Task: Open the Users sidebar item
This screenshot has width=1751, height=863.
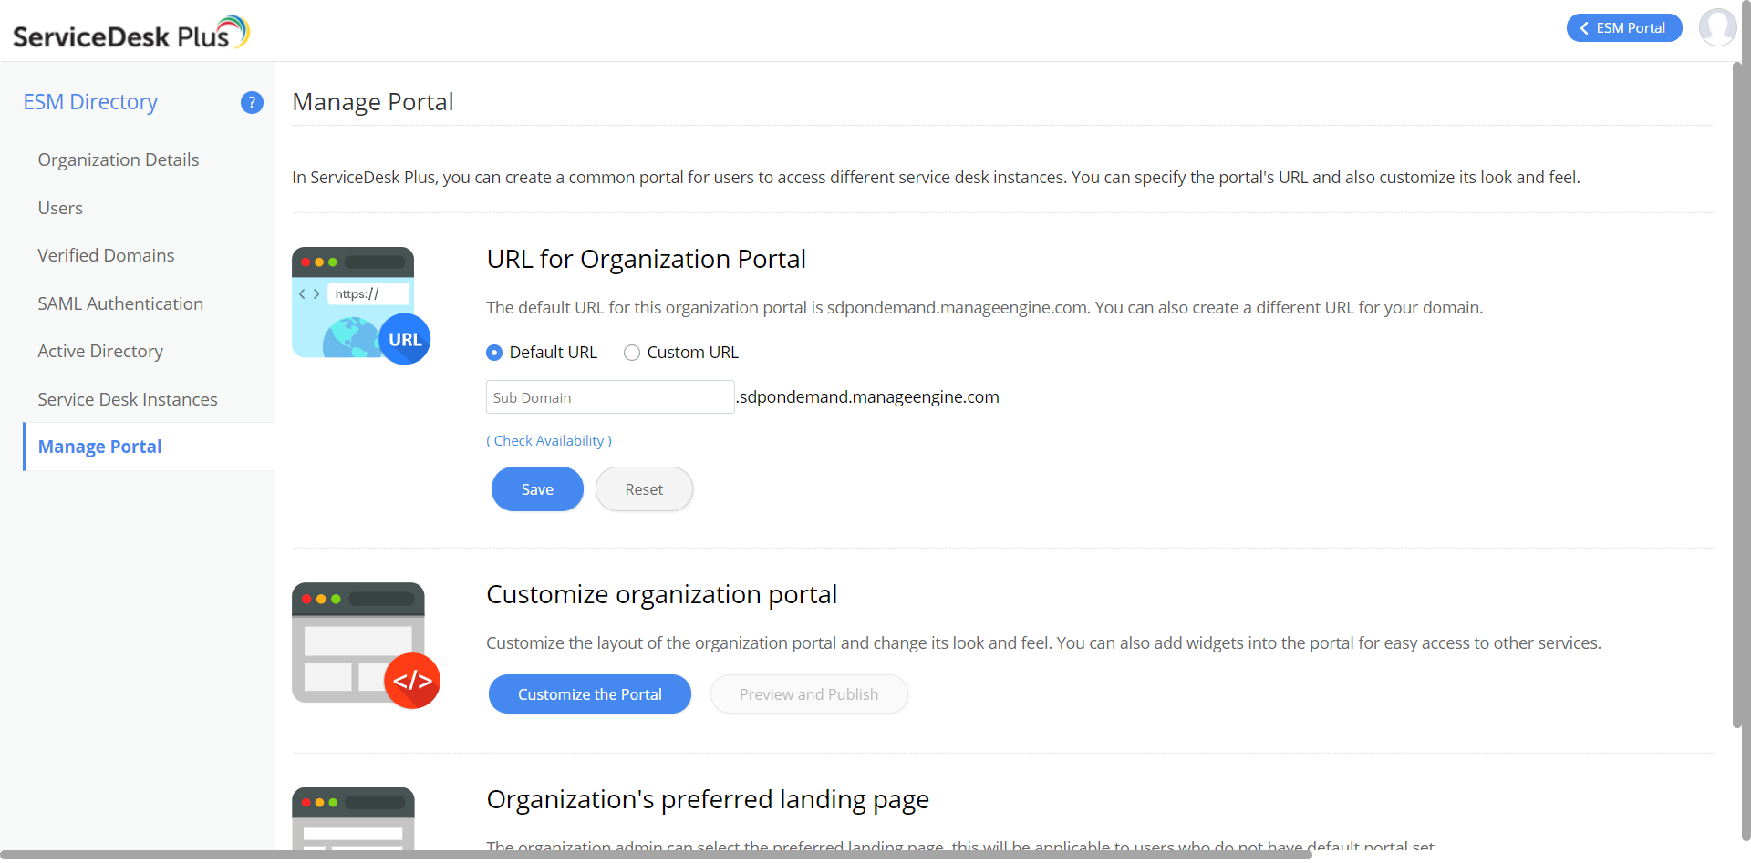Action: pos(60,209)
